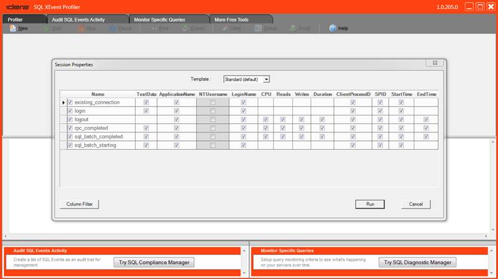Uncheck the sql_batch_completed event checkbox
Image resolution: width=498 pixels, height=279 pixels.
pos(70,136)
